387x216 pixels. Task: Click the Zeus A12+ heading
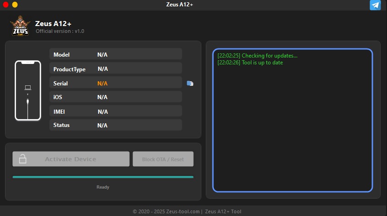tap(53, 24)
